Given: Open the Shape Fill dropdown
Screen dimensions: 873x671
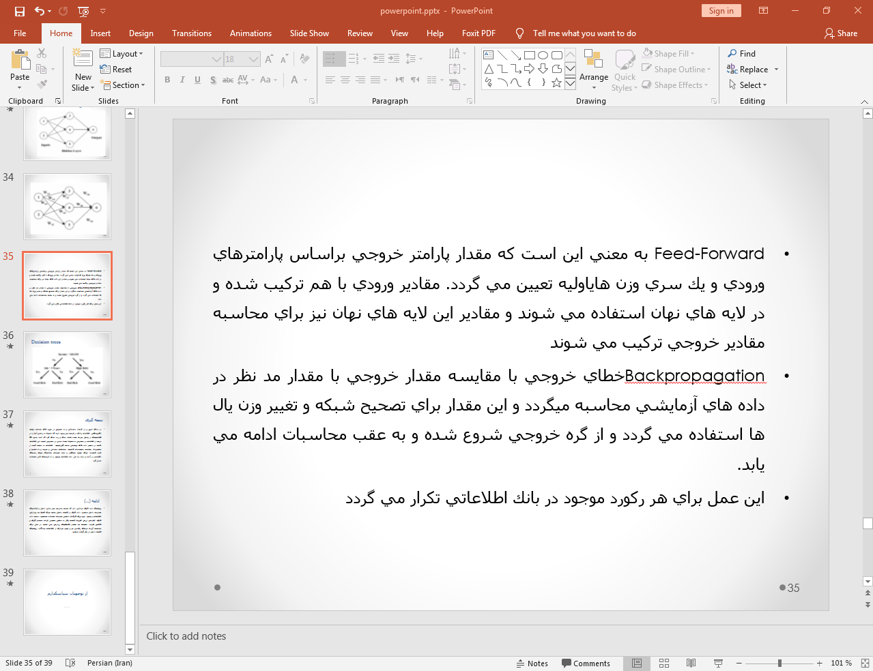Looking at the screenshot, I should point(668,54).
